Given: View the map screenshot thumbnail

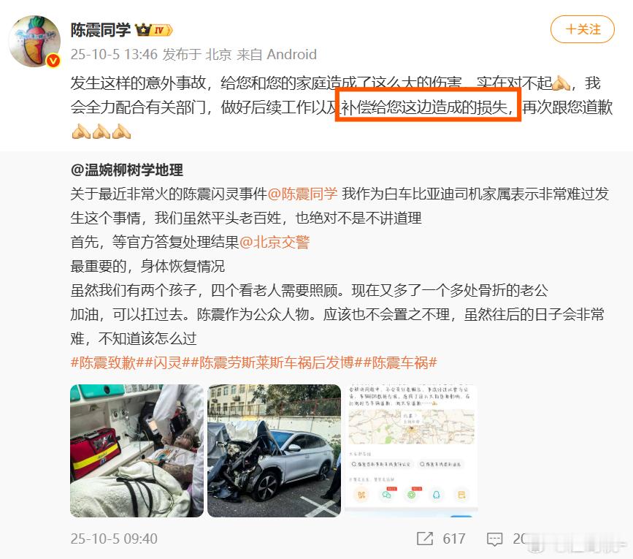Looking at the screenshot, I should pos(411,451).
